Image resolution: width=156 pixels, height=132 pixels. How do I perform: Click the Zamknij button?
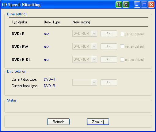(x=98, y=122)
